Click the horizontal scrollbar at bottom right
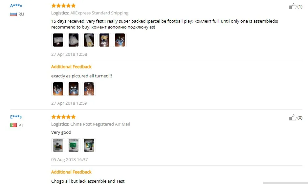Image resolution: width=308 pixels, height=184 pixels. click(286, 183)
